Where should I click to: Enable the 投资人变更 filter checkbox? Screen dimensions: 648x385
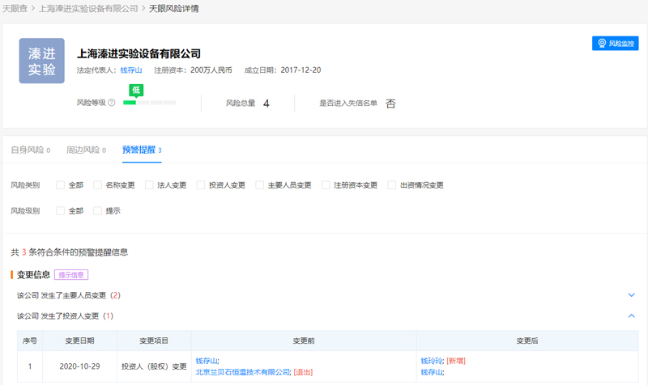point(201,185)
